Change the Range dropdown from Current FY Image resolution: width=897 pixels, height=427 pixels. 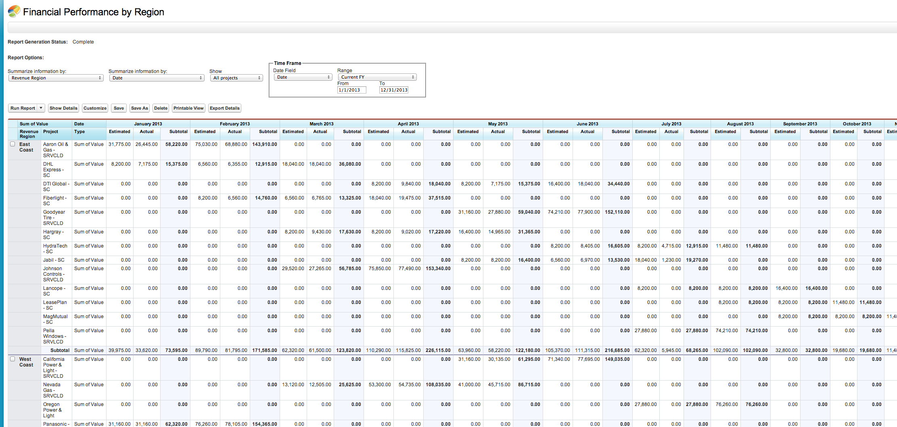pyautogui.click(x=377, y=77)
